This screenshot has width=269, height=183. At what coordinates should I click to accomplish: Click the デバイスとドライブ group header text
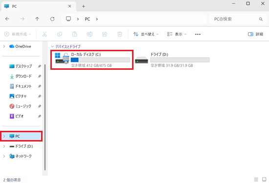click(68, 46)
